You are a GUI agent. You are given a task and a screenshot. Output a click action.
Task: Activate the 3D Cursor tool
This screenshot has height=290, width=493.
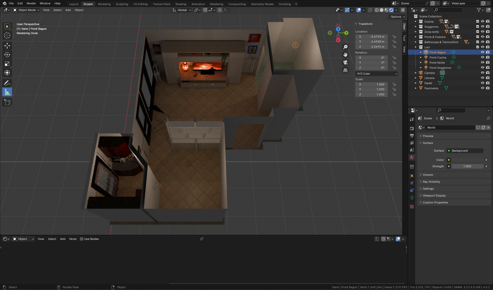tap(7, 35)
